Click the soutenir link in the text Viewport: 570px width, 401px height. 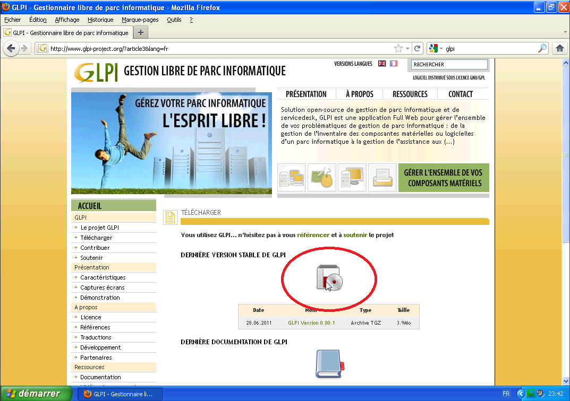point(355,235)
